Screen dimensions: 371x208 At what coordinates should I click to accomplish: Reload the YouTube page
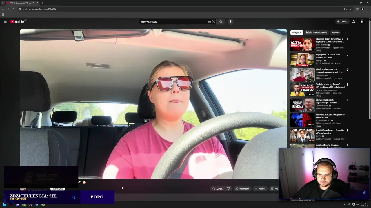pyautogui.click(x=13, y=9)
